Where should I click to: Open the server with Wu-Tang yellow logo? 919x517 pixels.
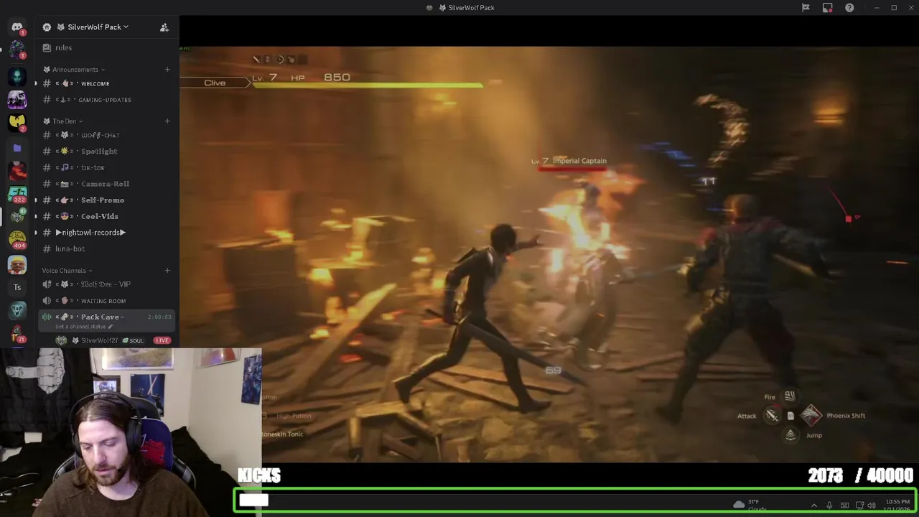[17, 123]
